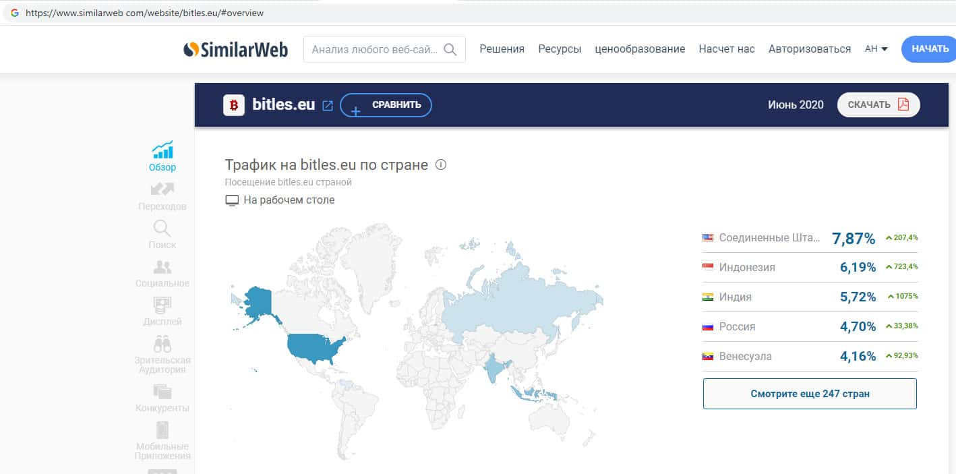Click the Venezuela flag icon

(x=708, y=357)
